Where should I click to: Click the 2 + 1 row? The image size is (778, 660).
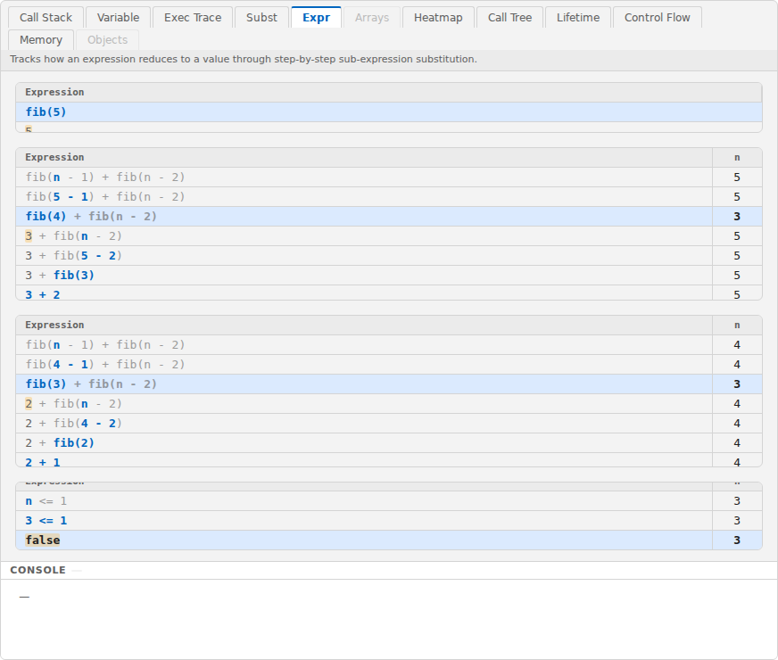[x=388, y=460]
